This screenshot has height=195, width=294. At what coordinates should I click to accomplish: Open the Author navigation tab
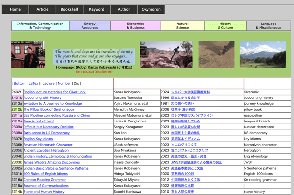tap(124, 10)
